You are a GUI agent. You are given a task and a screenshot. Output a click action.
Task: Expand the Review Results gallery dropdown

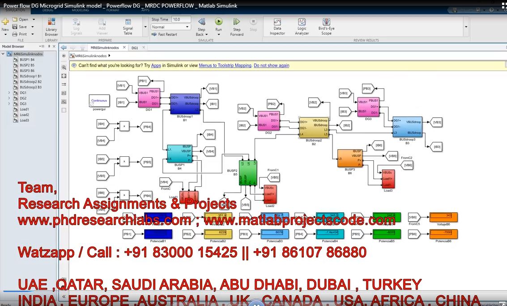pyautogui.click(x=466, y=27)
